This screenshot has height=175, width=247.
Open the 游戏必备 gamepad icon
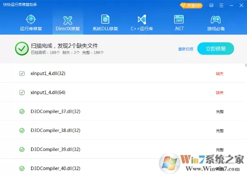216,20
